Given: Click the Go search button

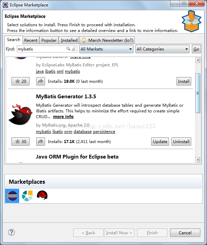Looking at the screenshot, I should [x=196, y=49].
